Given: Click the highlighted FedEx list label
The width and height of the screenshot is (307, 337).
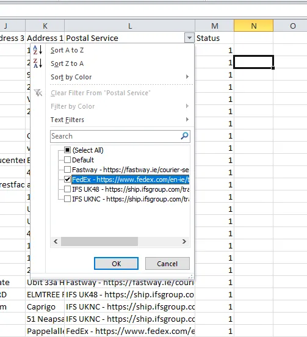Looking at the screenshot, I should (131, 179).
